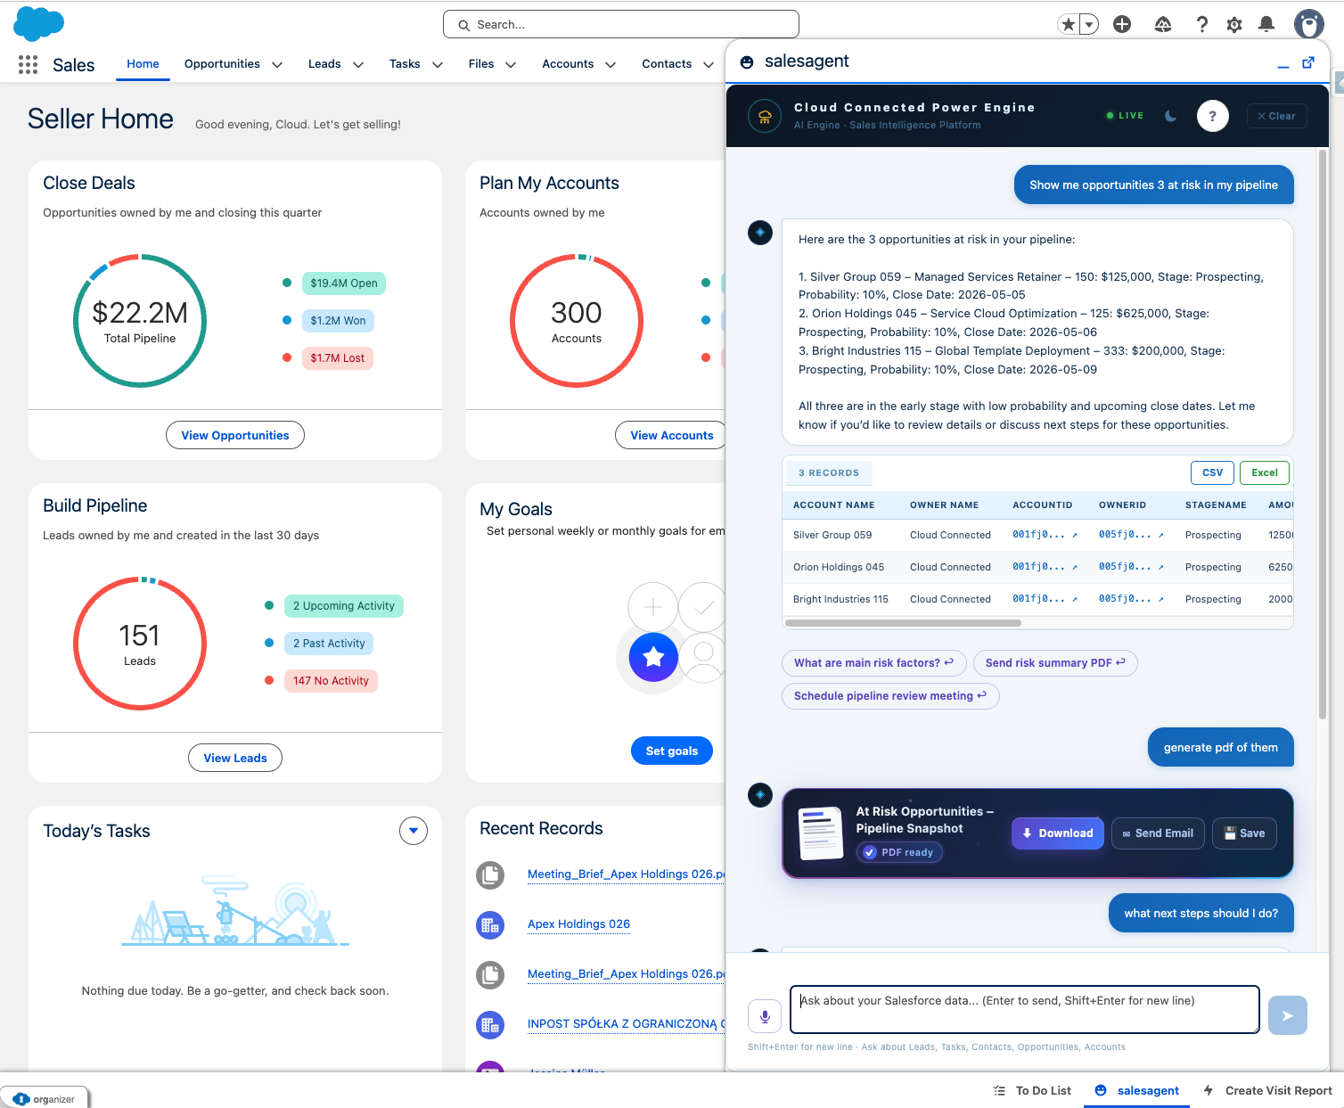Click View Leads button
This screenshot has width=1344, height=1108.
[x=235, y=758]
